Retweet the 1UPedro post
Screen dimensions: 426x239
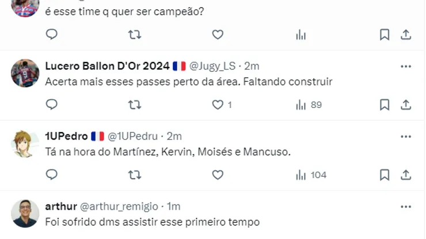135,175
